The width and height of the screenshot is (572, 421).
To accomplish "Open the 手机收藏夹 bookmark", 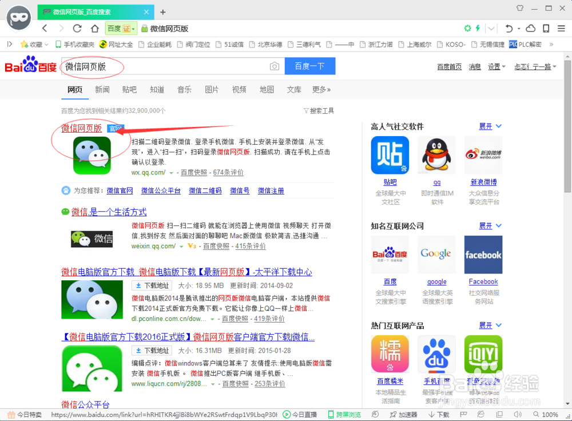I will pyautogui.click(x=75, y=45).
